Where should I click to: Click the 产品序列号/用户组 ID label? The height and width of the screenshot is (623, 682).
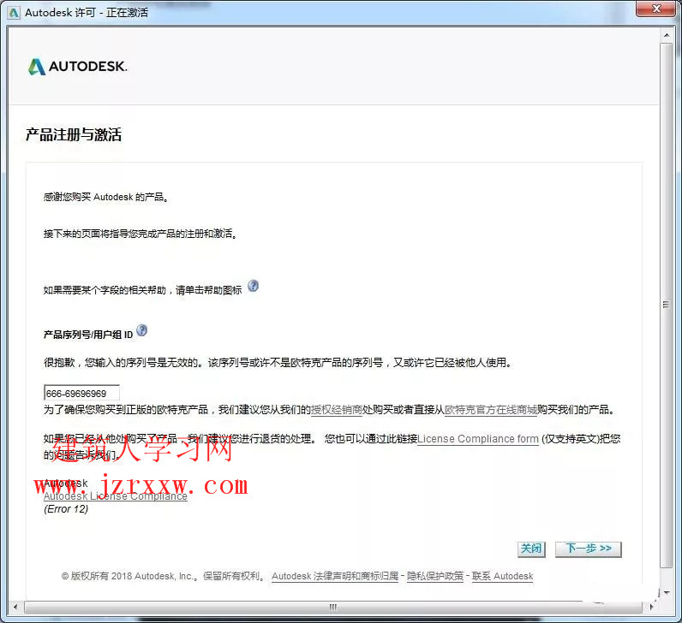[88, 335]
